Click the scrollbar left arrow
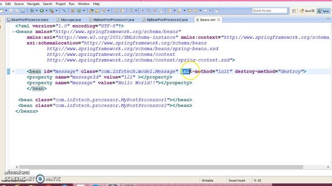 point(17,167)
